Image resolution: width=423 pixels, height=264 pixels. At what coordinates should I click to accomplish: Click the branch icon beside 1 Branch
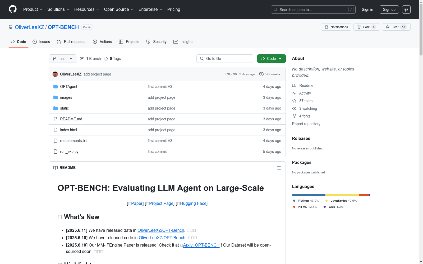pos(82,59)
